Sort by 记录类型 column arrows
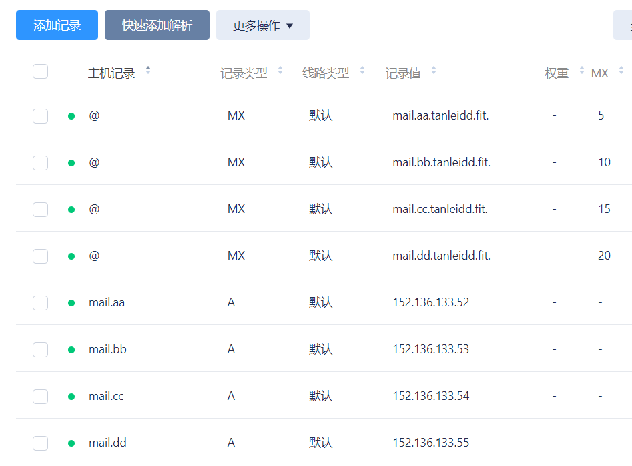The image size is (632, 466). coord(280,70)
